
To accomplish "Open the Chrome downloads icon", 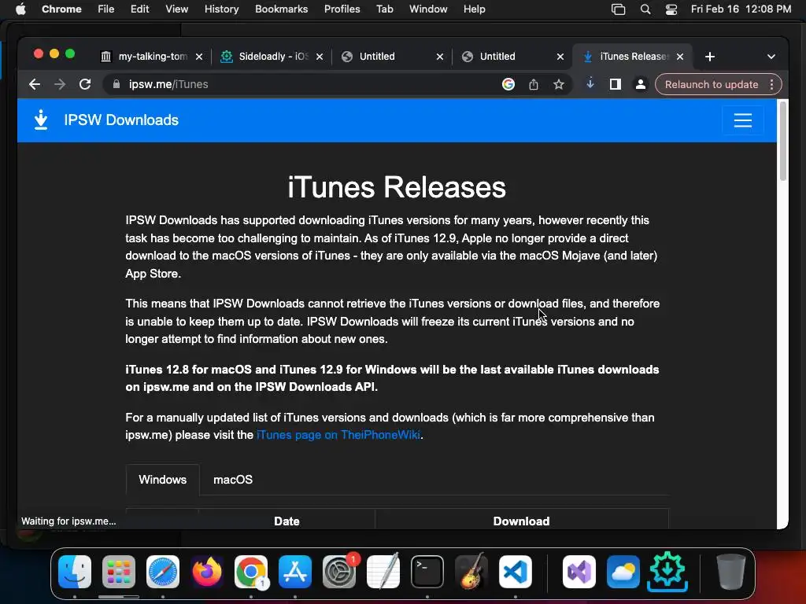I will click(590, 83).
